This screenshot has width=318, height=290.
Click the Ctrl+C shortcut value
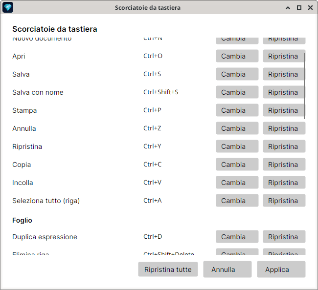152,165
